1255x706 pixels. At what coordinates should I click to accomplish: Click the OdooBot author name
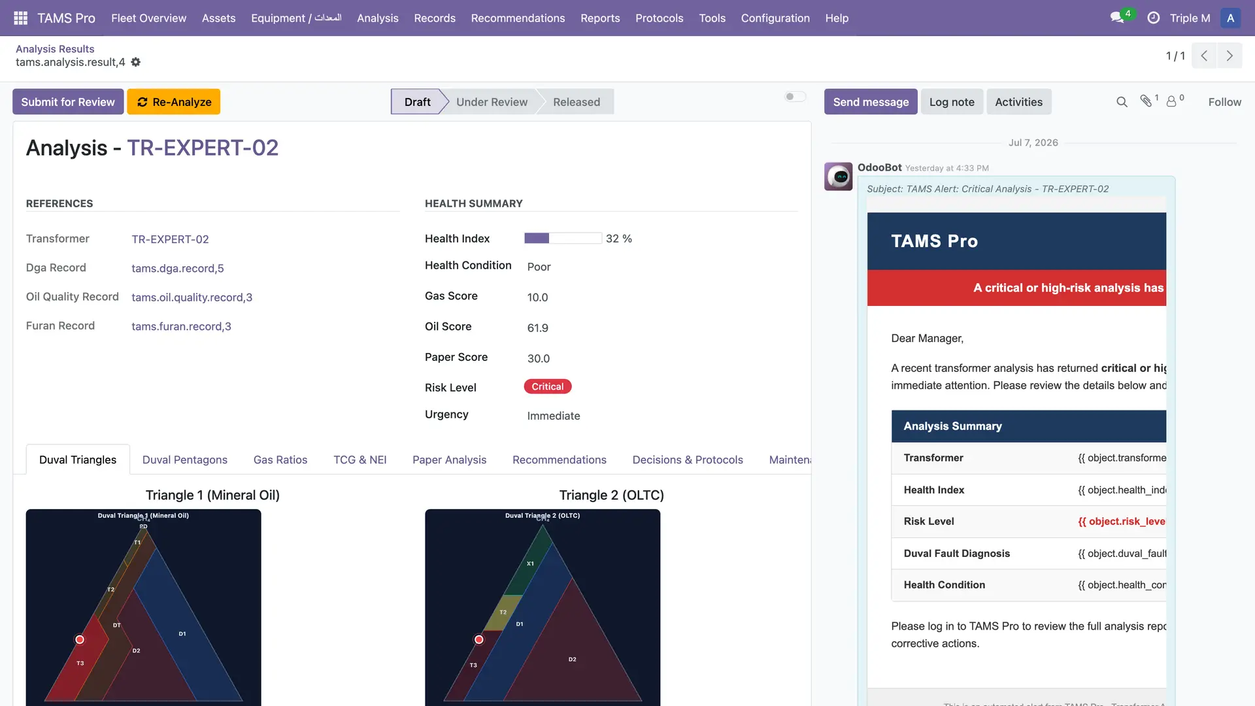(879, 167)
